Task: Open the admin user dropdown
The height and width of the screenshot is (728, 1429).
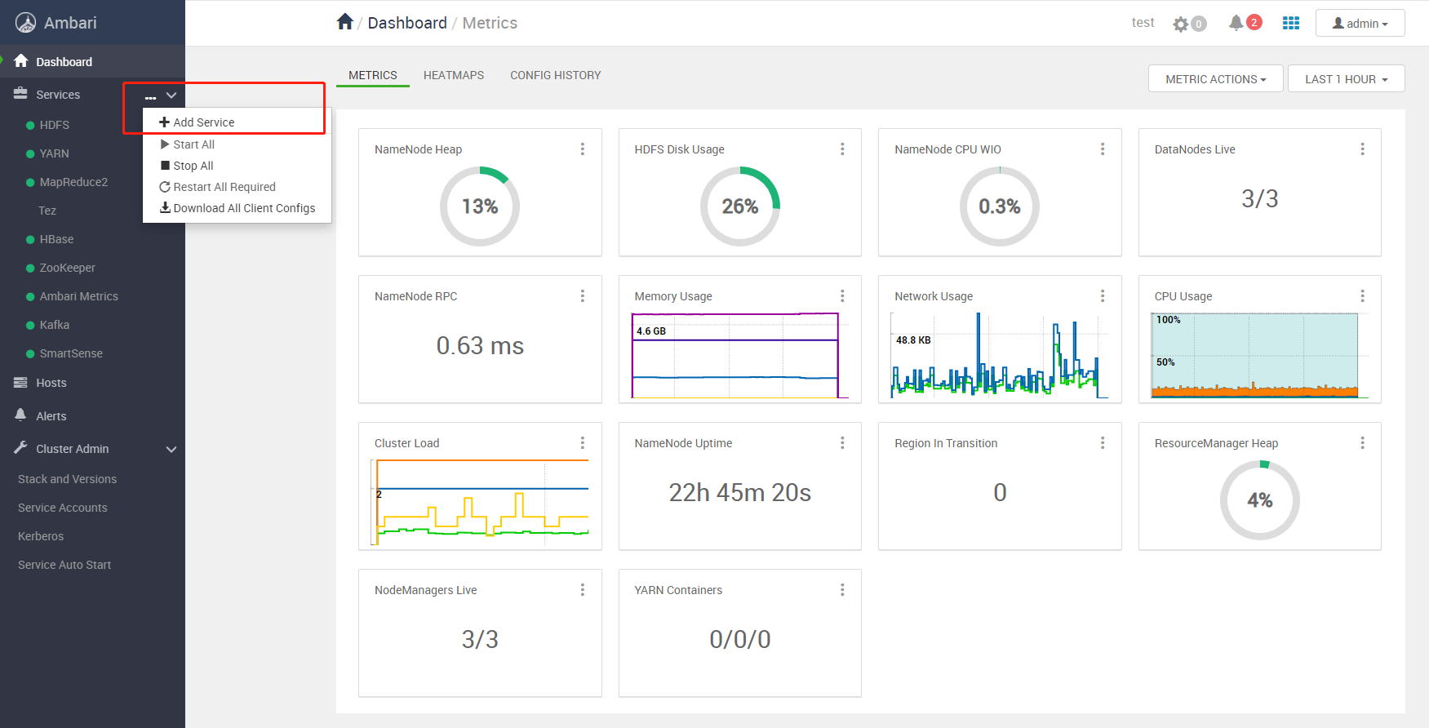Action: 1360,24
